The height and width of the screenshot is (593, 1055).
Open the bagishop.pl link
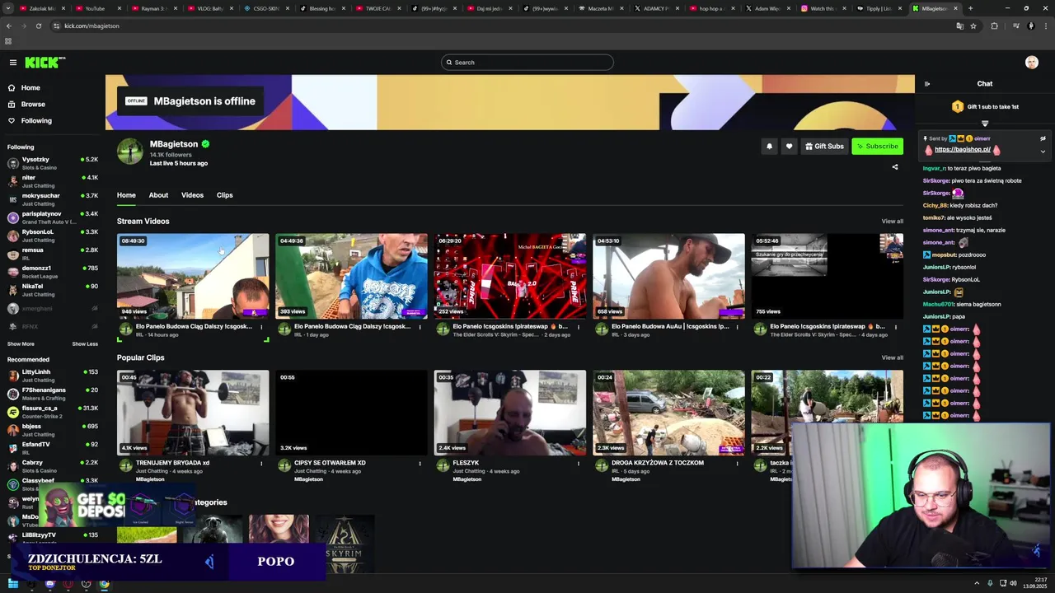click(962, 150)
